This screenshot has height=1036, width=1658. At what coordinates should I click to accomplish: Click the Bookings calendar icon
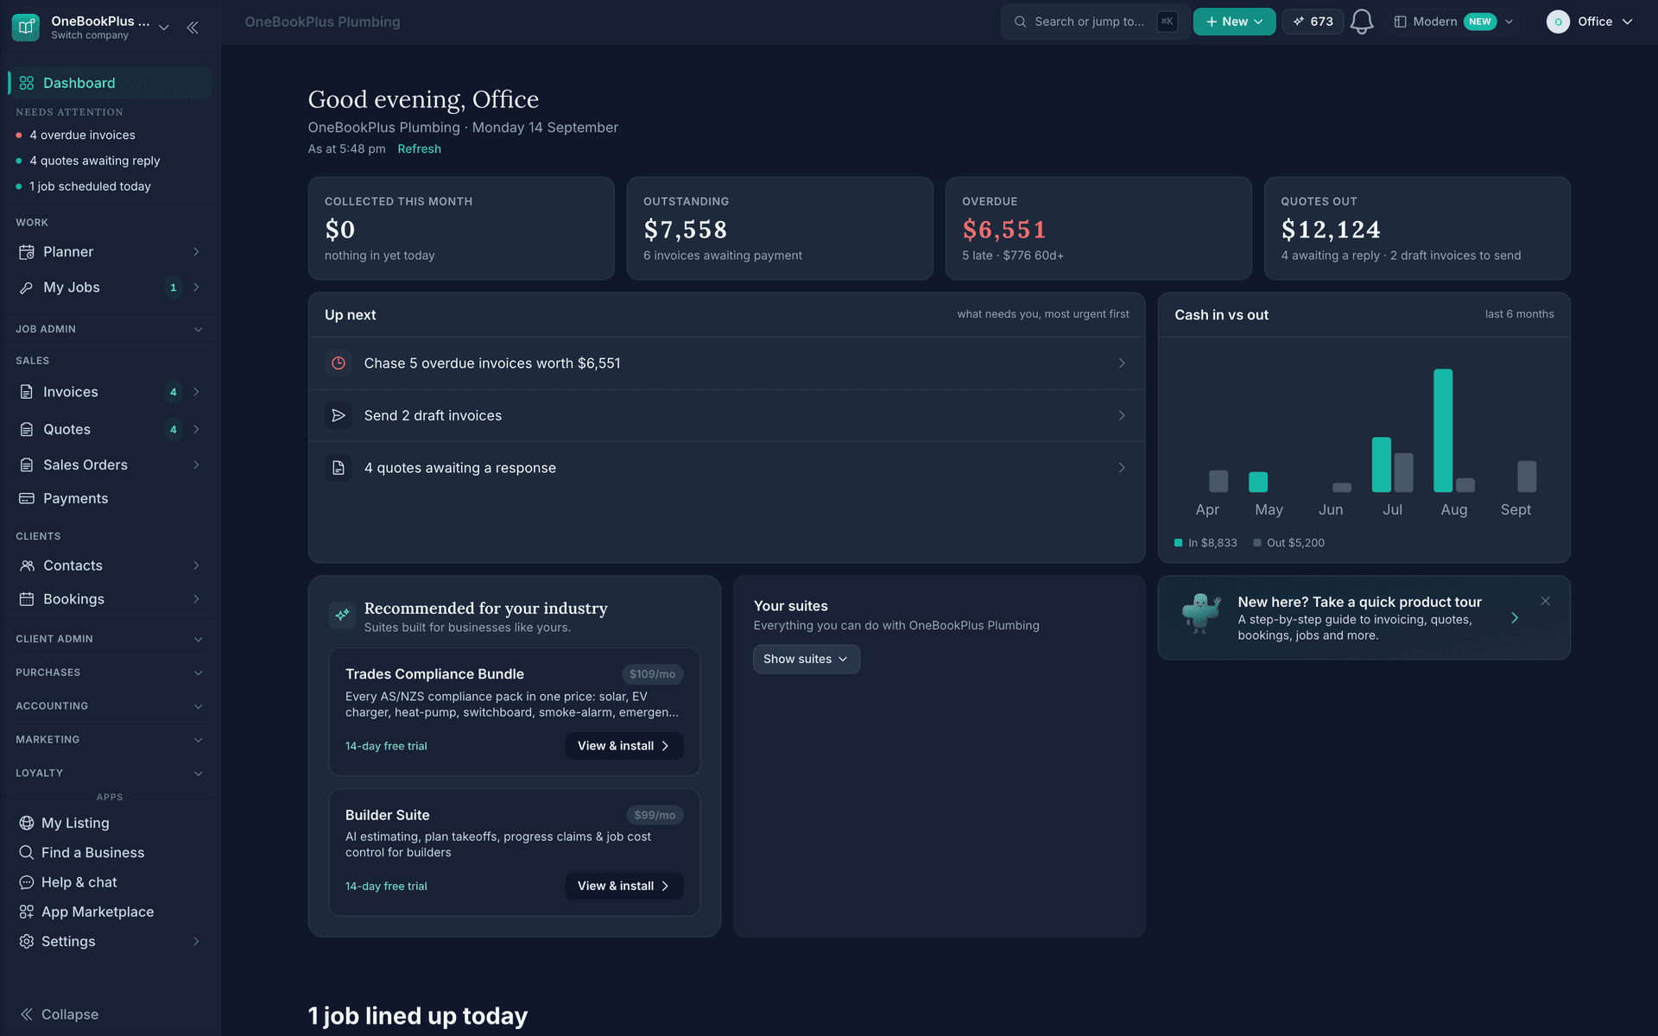pyautogui.click(x=27, y=599)
